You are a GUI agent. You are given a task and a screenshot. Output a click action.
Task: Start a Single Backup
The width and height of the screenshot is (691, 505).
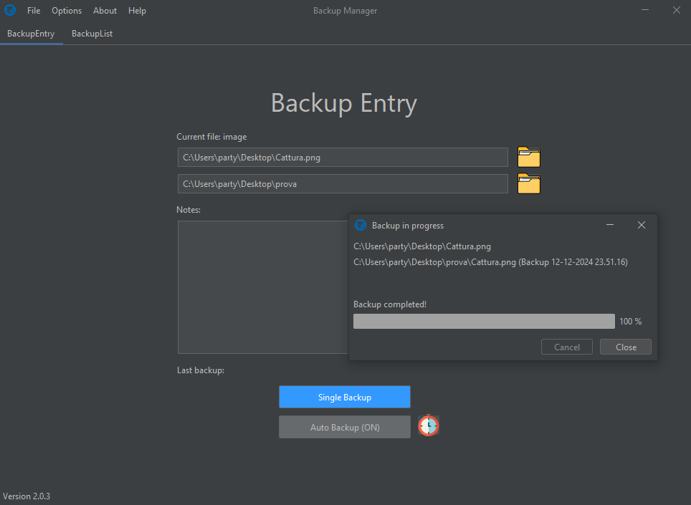[x=345, y=397]
